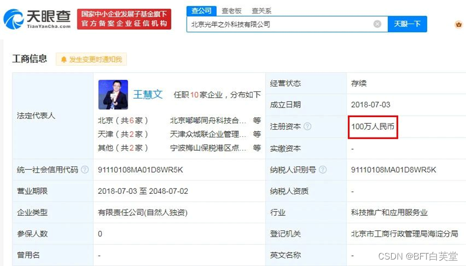Click the 实缴资本 label

[286, 148]
